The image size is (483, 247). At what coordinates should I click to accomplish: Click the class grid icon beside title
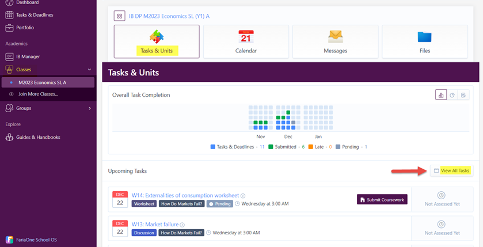120,16
